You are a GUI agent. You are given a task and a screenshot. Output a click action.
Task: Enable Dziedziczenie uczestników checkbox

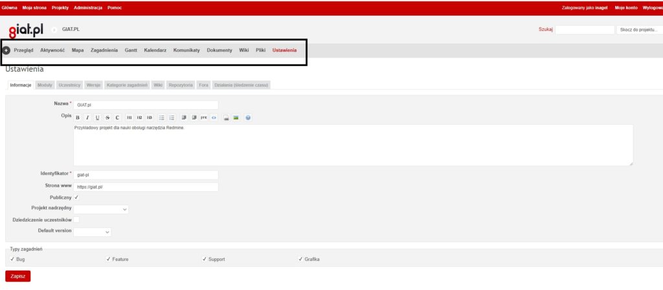[x=76, y=220]
